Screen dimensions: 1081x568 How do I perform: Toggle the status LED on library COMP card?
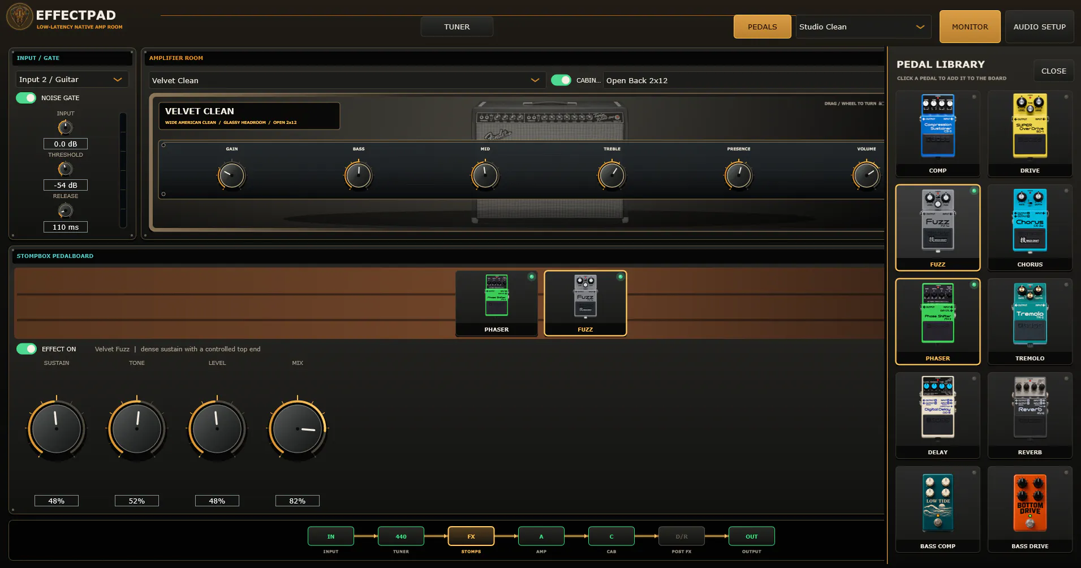974,97
